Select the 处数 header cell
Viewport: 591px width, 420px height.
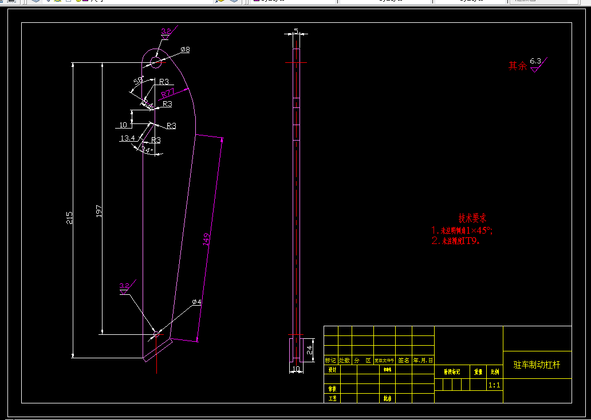click(345, 360)
